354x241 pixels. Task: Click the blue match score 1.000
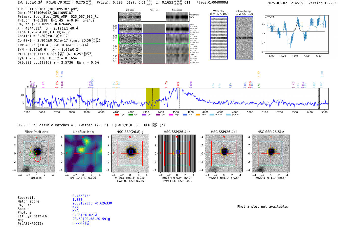click(x=77, y=200)
